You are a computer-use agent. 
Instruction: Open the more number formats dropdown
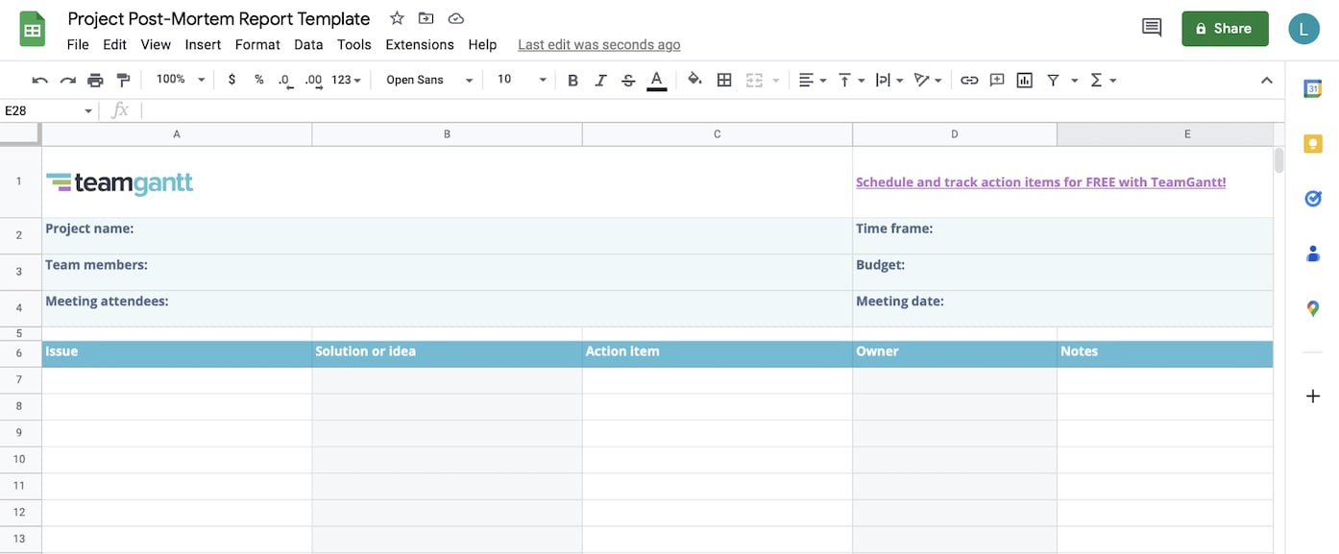point(344,80)
